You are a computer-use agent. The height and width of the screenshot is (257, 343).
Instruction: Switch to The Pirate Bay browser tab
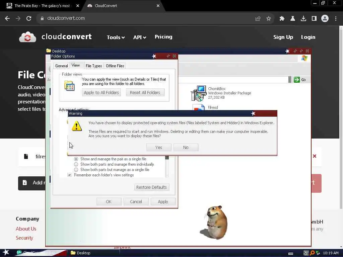pyautogui.click(x=42, y=6)
